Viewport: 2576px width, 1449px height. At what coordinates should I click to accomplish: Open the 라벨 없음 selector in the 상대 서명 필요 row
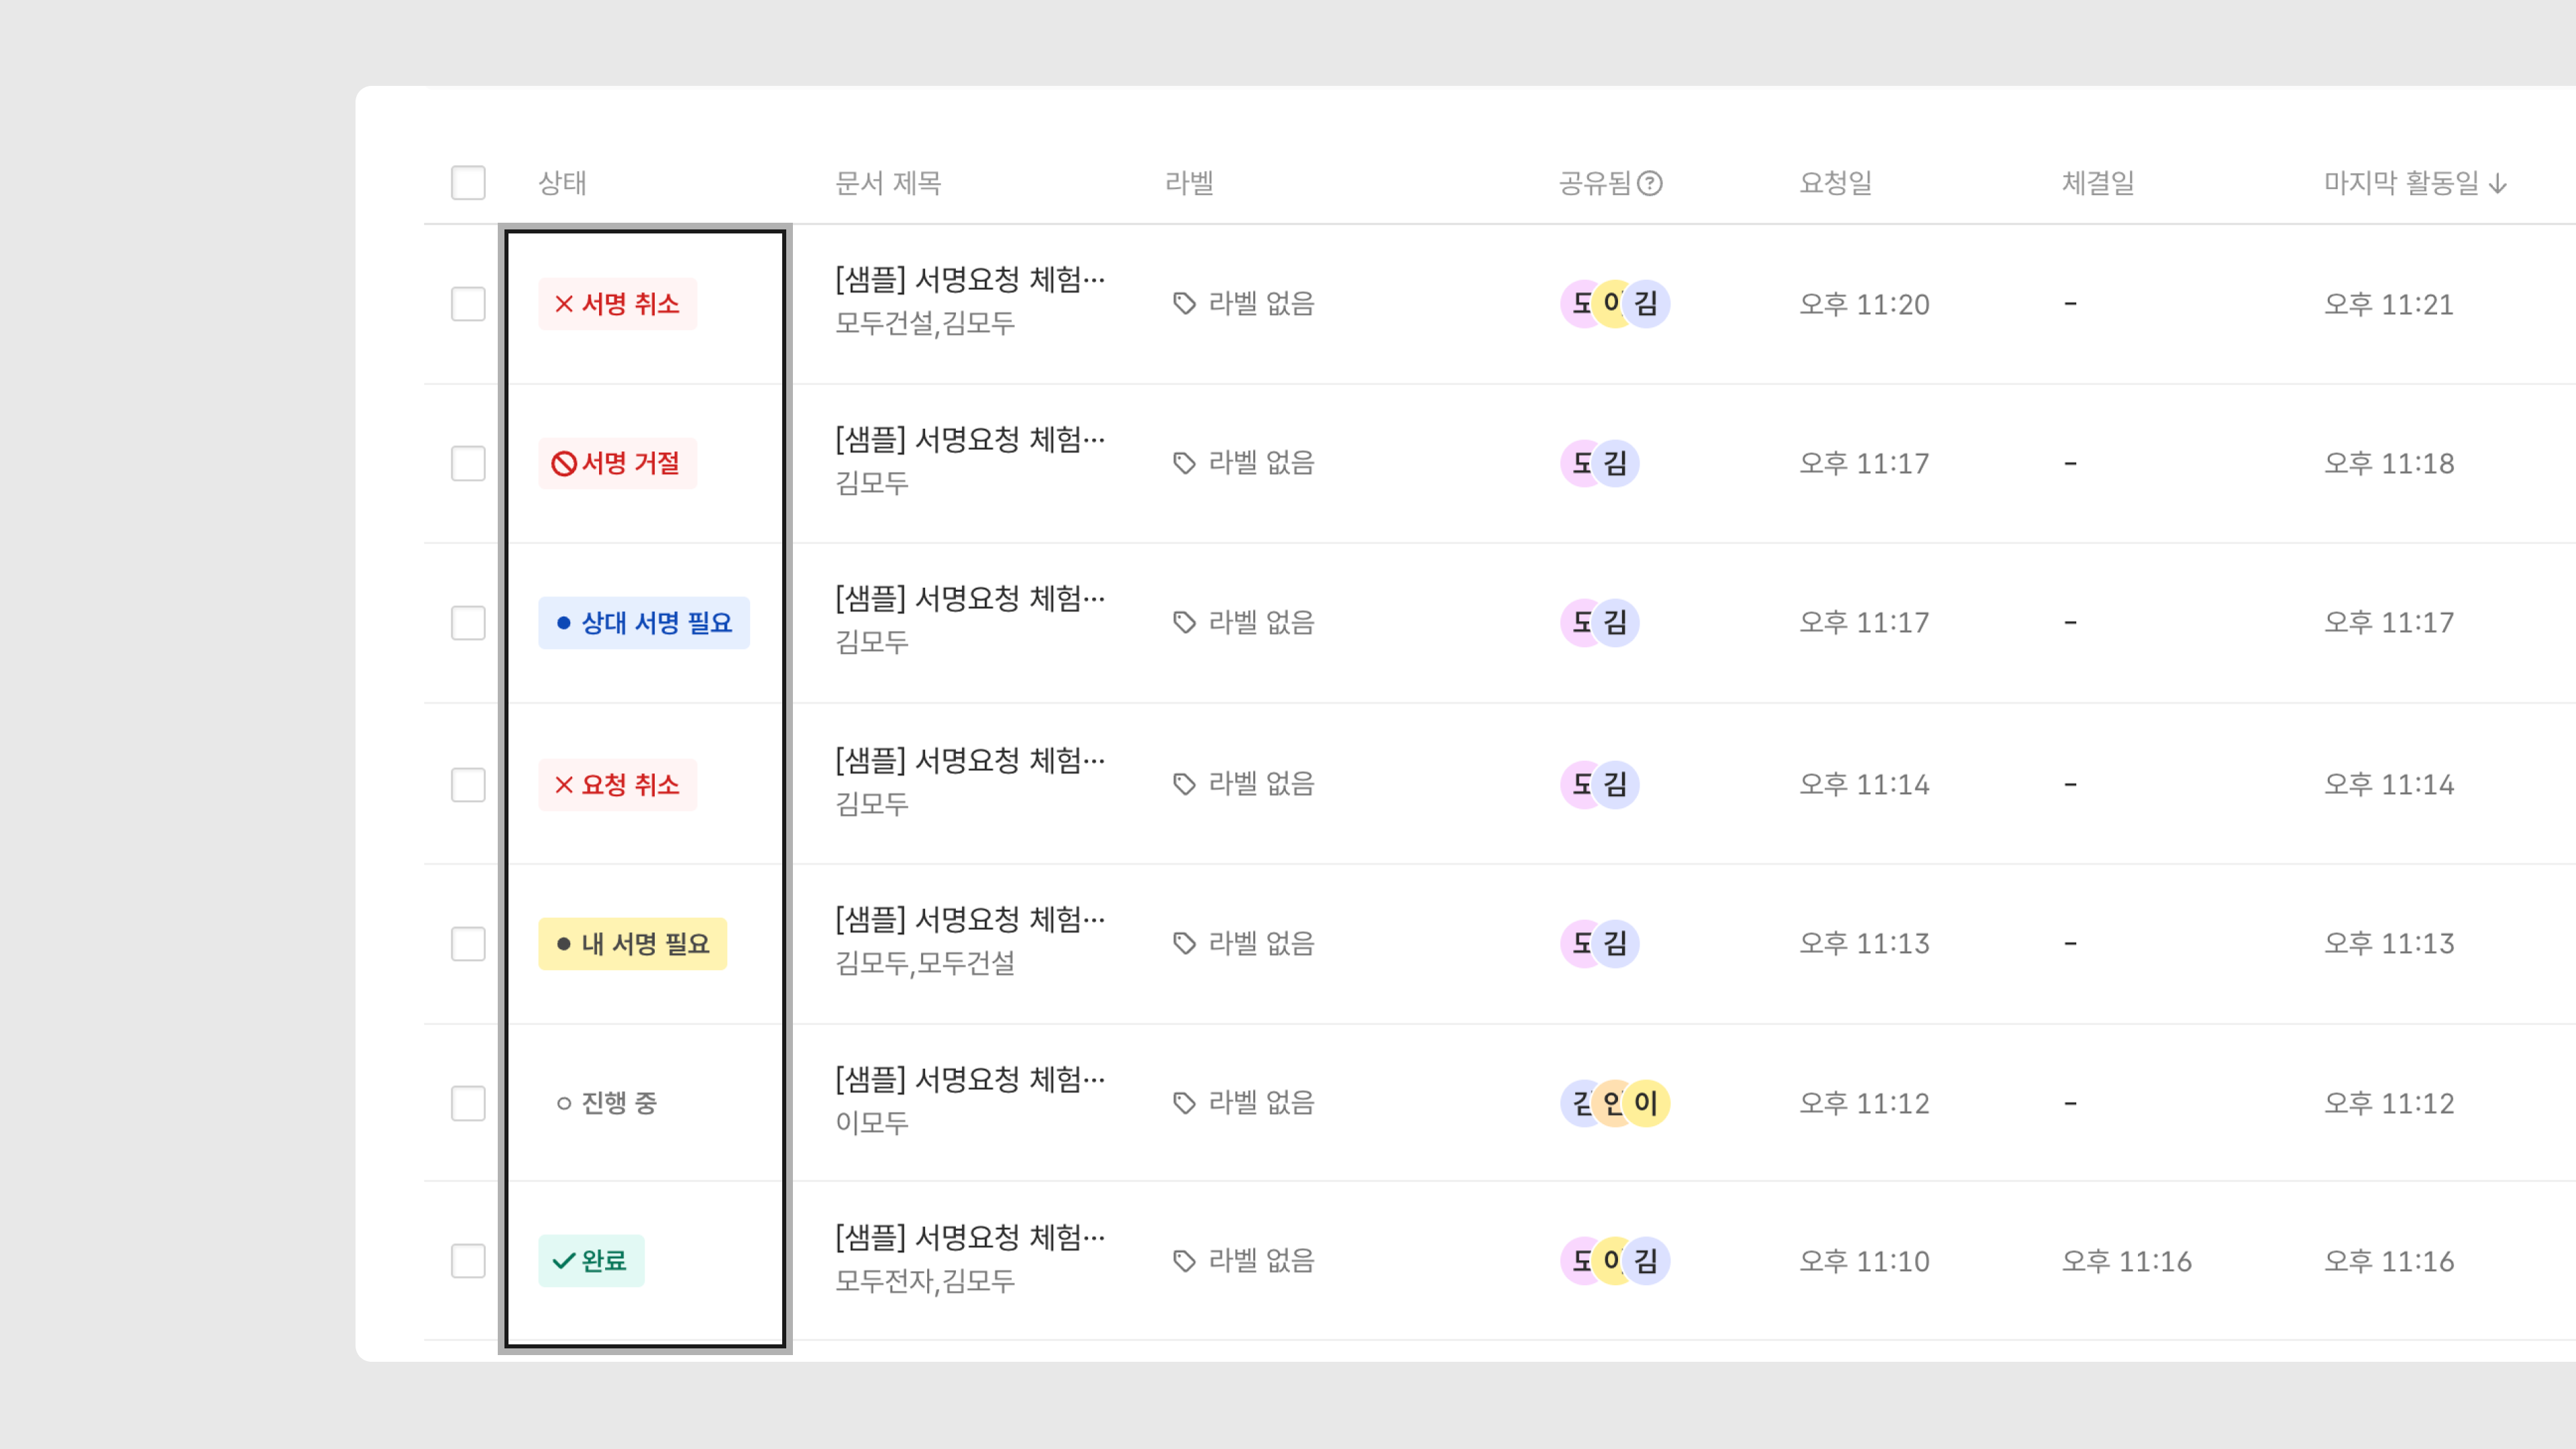click(1244, 623)
